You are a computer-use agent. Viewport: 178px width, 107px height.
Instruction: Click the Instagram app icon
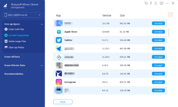59,82
